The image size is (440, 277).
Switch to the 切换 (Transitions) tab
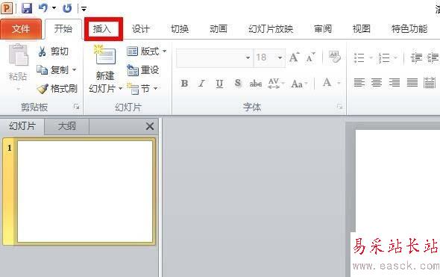(x=180, y=28)
